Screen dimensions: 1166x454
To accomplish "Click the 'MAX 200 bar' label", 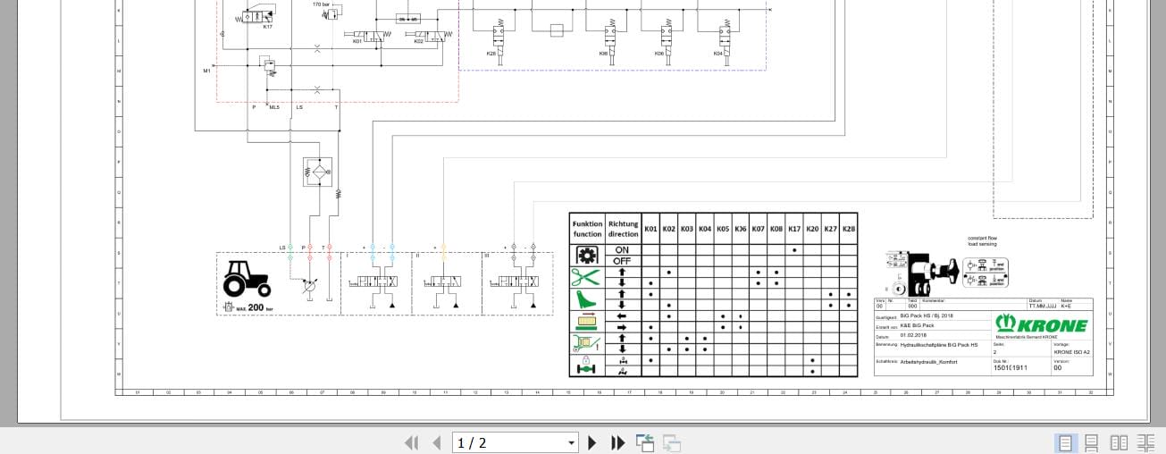I will tap(247, 307).
